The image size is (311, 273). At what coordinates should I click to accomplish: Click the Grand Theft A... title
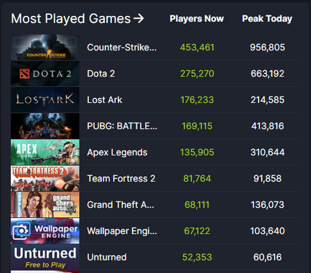[x=121, y=205]
